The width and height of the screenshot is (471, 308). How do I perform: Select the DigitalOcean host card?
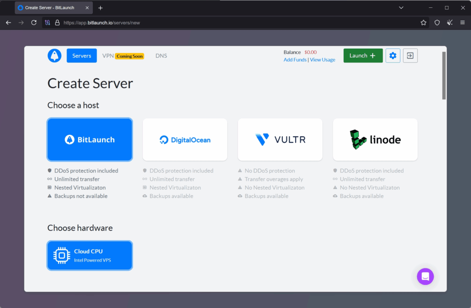pos(185,140)
